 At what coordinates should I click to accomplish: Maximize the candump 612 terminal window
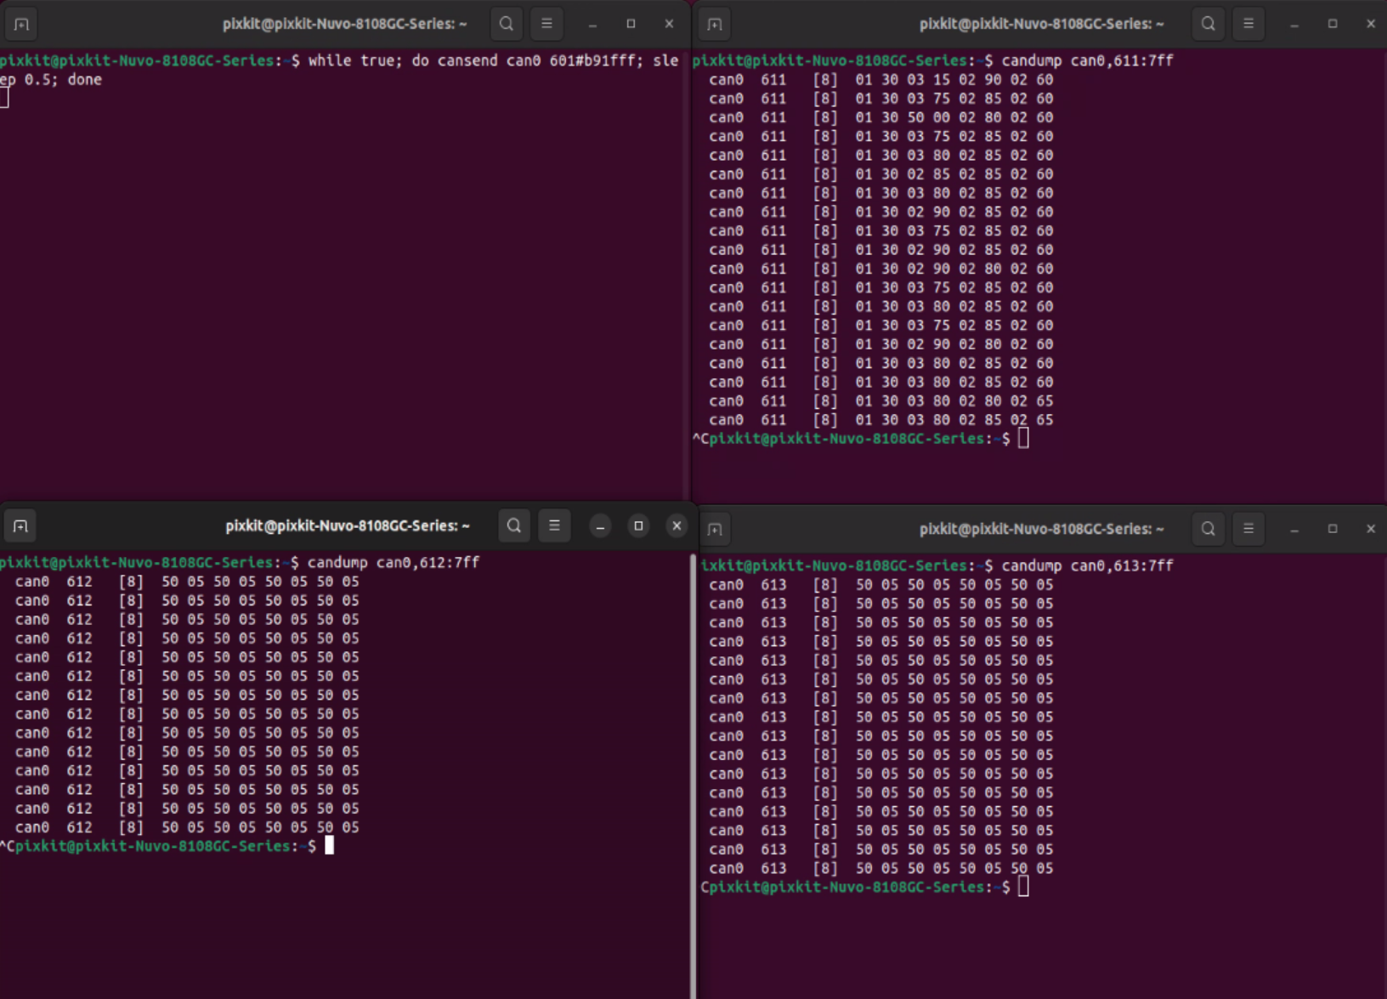pyautogui.click(x=638, y=525)
